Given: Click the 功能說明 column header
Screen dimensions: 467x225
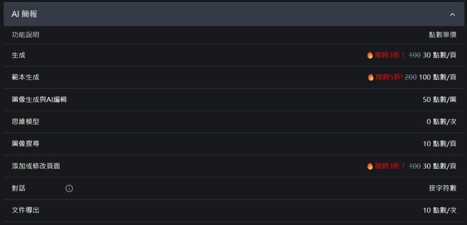Looking at the screenshot, I should (26, 35).
